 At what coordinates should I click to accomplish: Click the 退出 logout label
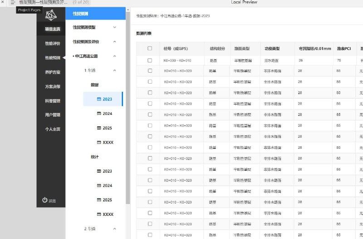(x=52, y=201)
